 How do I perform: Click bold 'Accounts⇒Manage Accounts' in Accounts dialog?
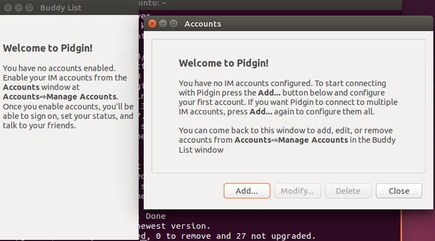pos(291,140)
